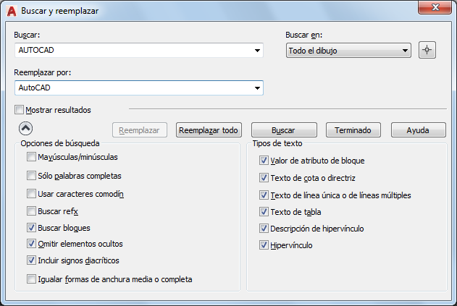Uncheck Omitir elementos ocultos
Image resolution: width=457 pixels, height=306 pixels.
click(x=31, y=243)
